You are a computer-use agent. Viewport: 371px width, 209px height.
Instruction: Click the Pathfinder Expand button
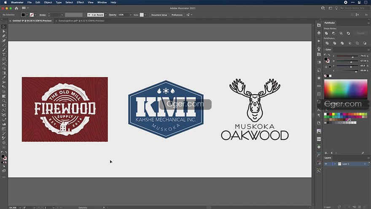(361, 33)
